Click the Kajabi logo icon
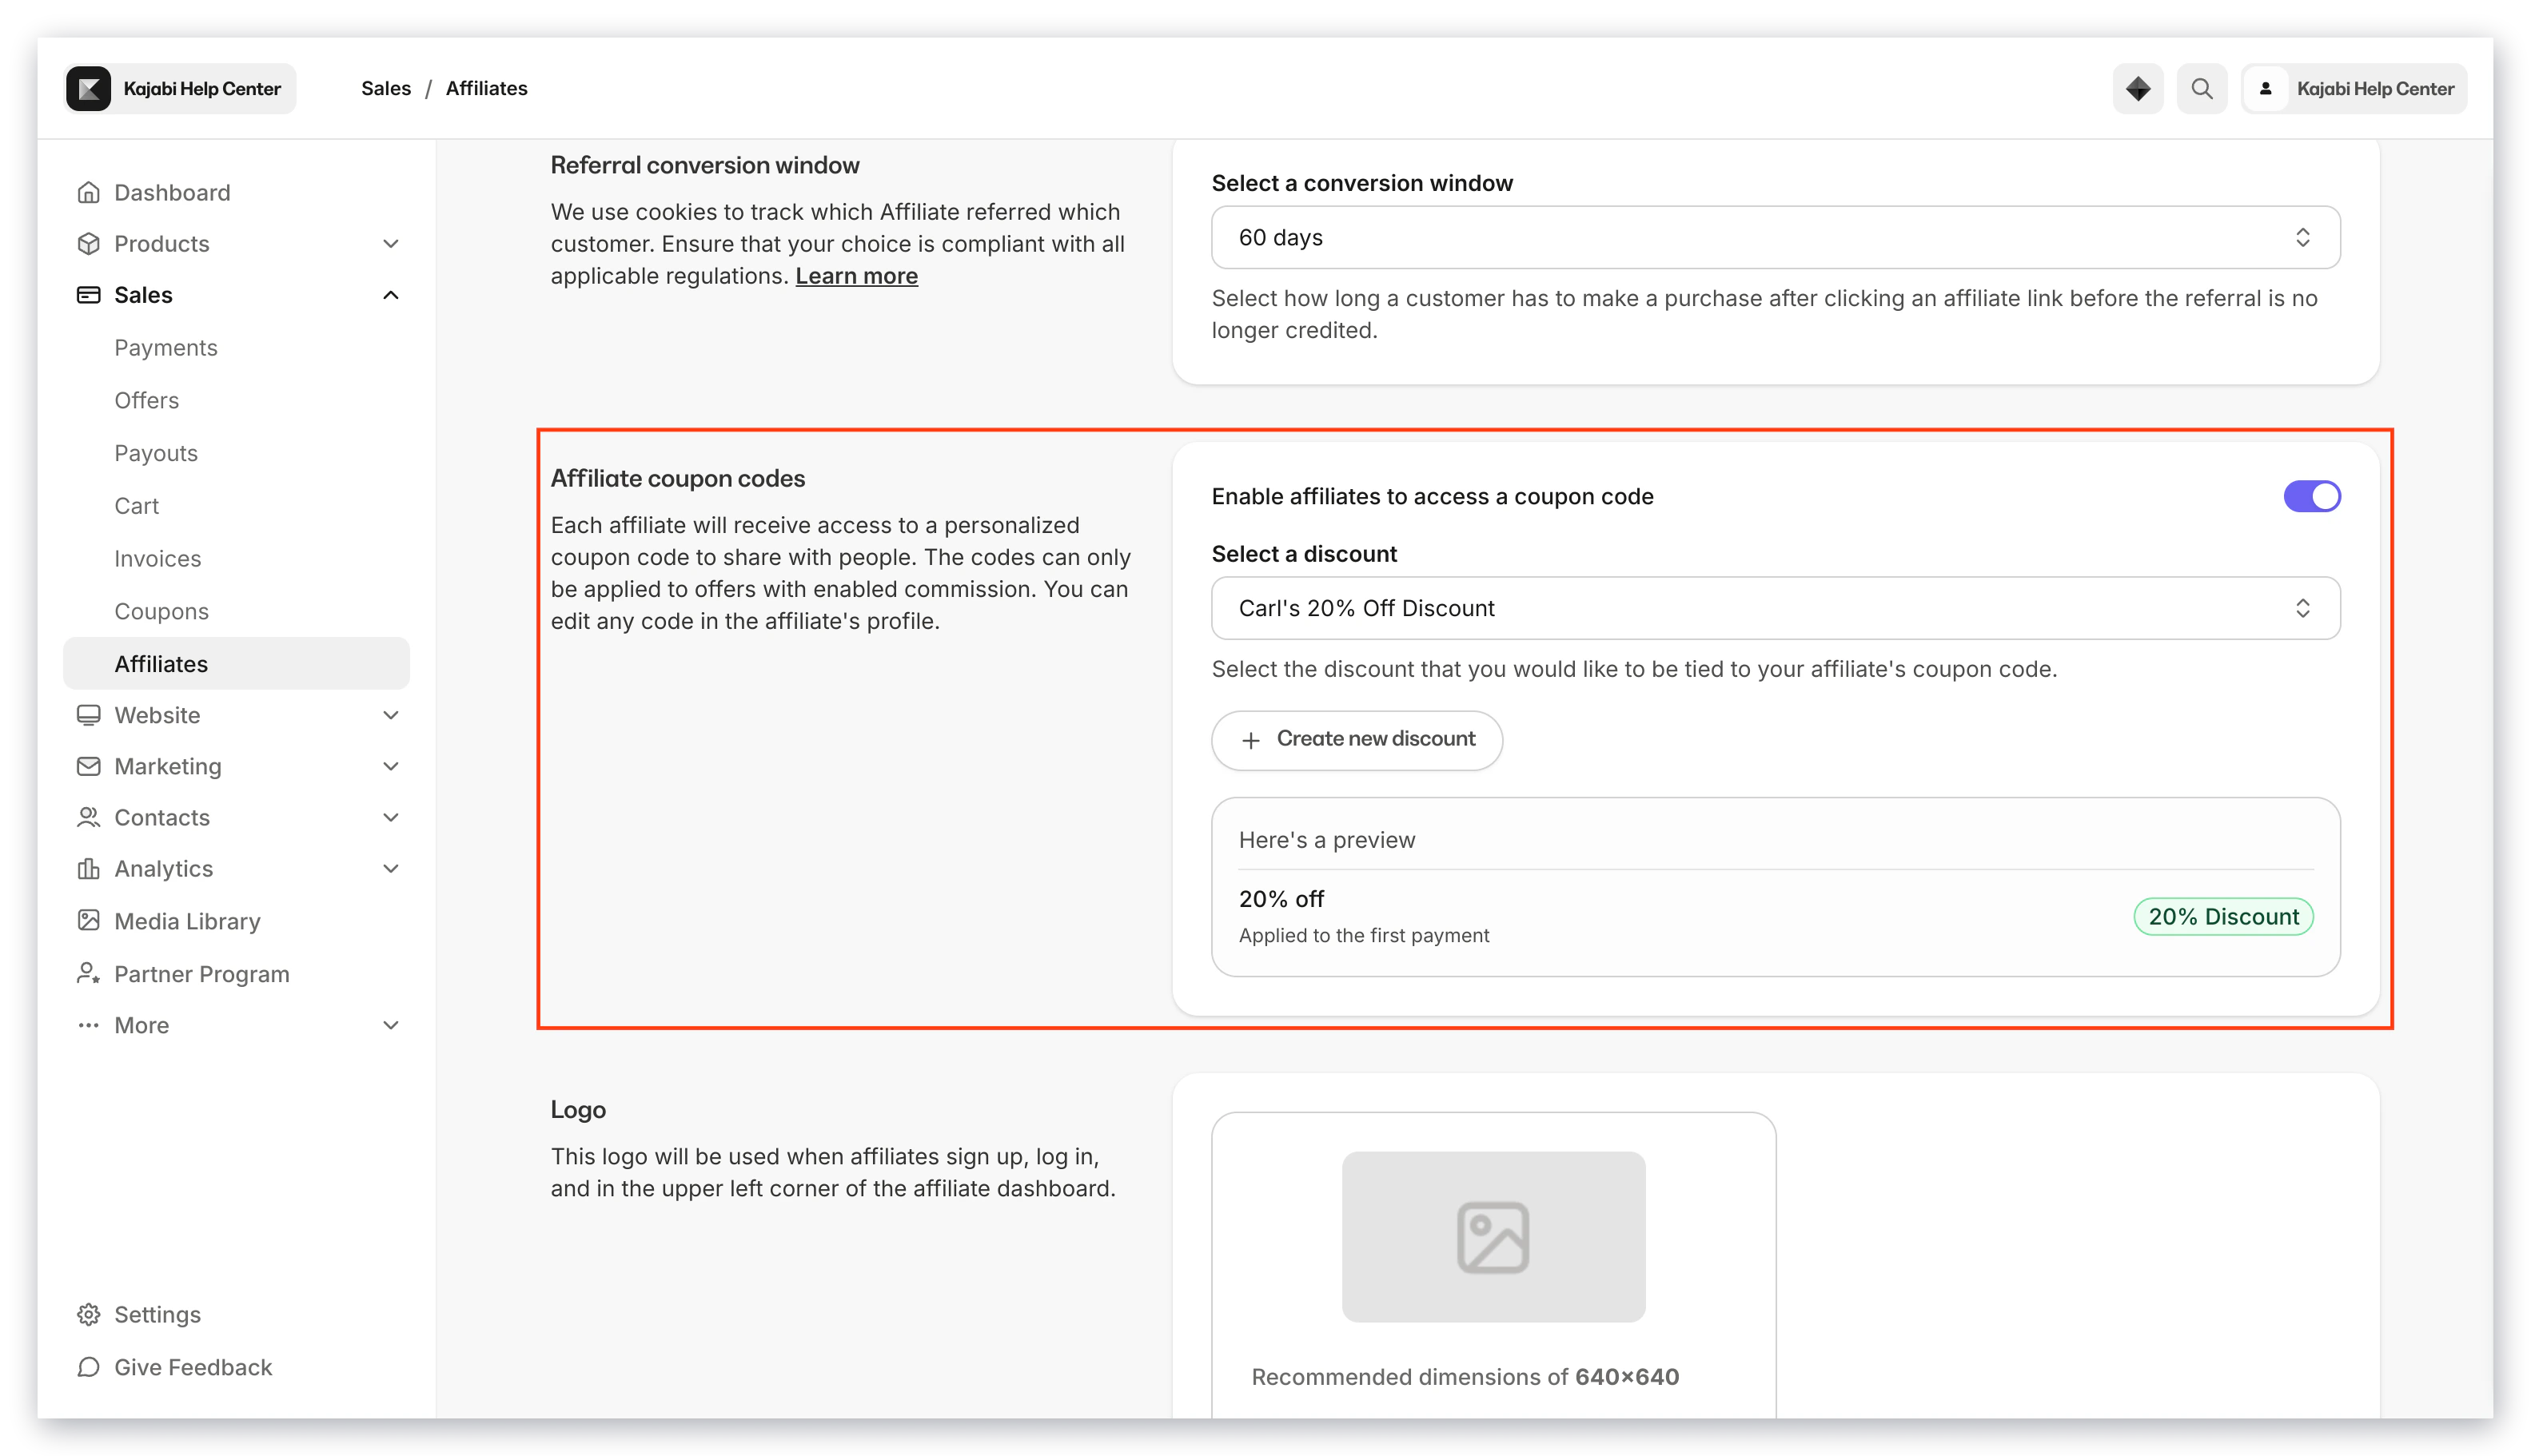2531x1456 pixels. pos(89,88)
